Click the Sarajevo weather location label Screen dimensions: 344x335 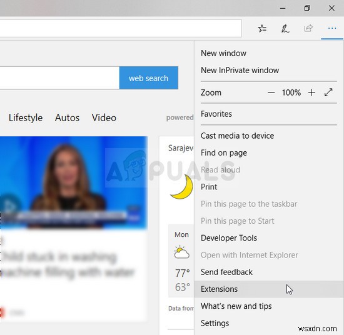pyautogui.click(x=181, y=148)
